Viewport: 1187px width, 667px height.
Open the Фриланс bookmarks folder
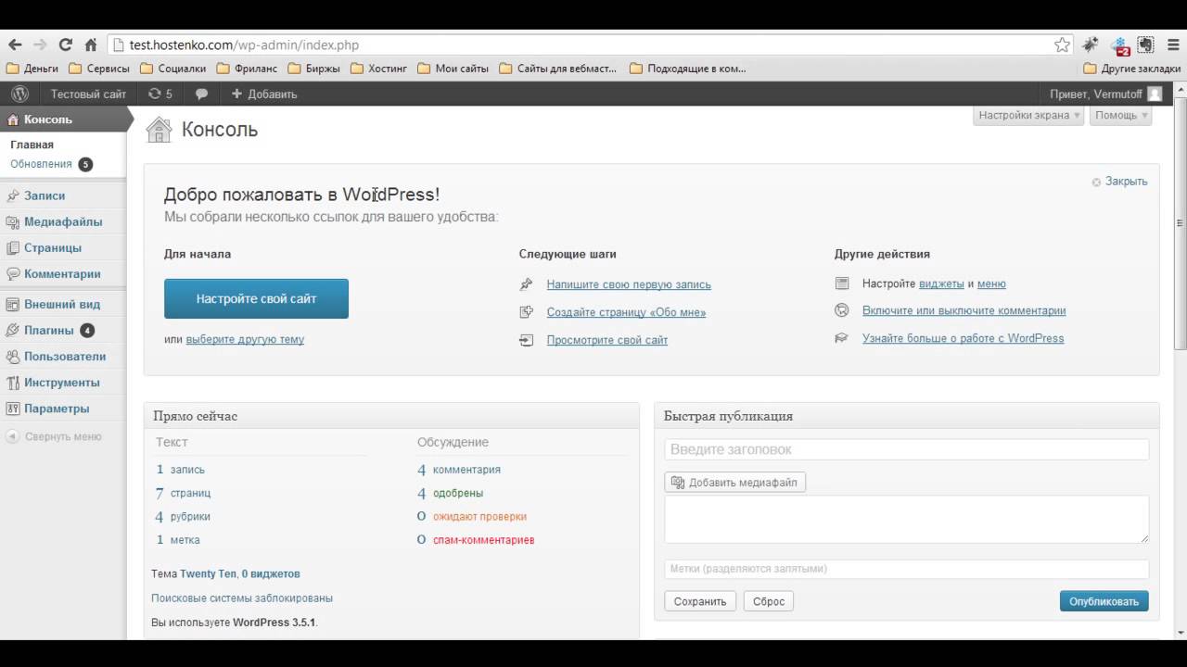tap(246, 69)
